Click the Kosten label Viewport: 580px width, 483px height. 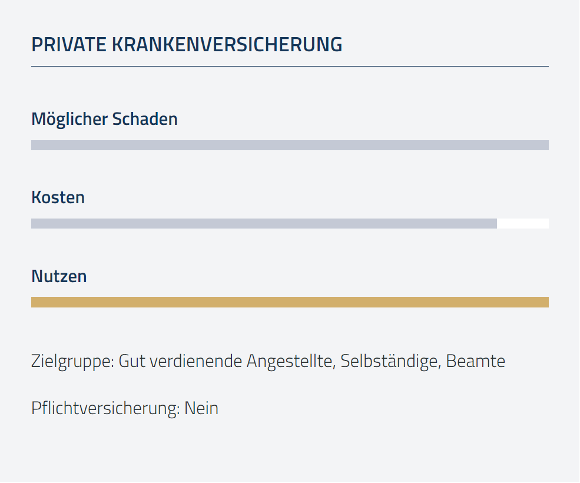pos(58,198)
